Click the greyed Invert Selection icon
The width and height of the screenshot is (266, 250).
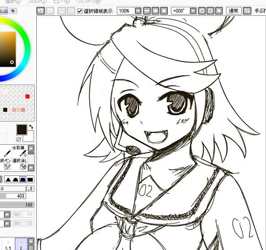click(x=71, y=11)
